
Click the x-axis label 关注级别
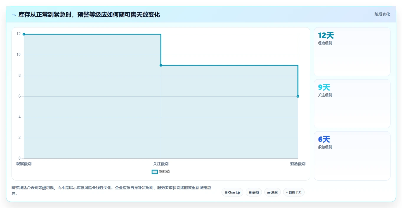click(x=161, y=164)
